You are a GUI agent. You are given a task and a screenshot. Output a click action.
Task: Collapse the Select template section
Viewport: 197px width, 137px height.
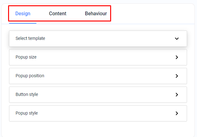(x=98, y=39)
